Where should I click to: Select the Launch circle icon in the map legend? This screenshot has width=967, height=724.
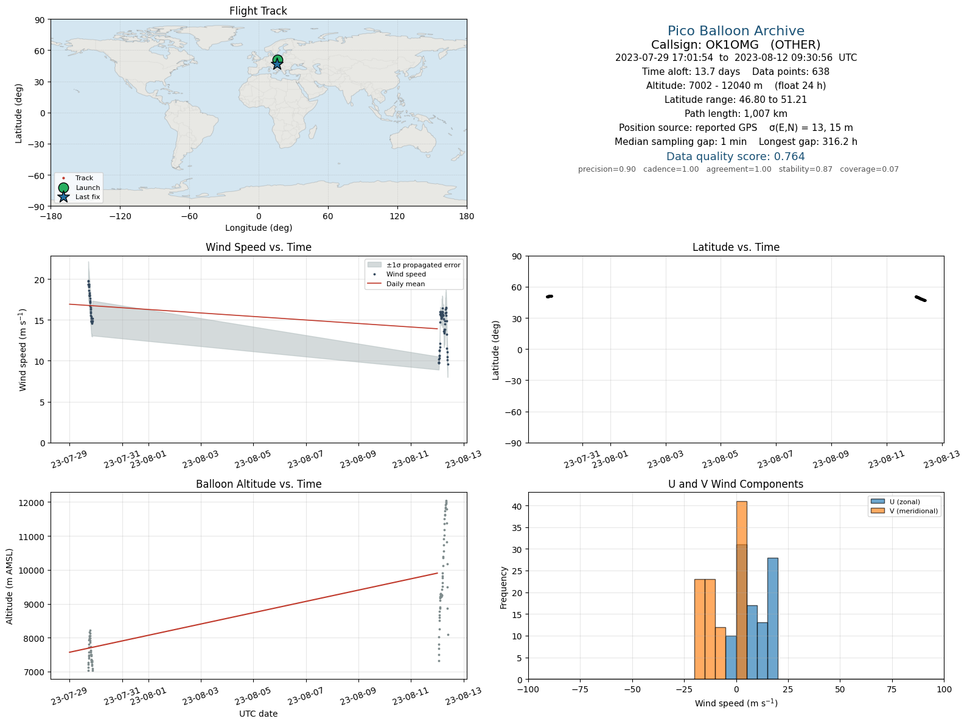coord(63,188)
